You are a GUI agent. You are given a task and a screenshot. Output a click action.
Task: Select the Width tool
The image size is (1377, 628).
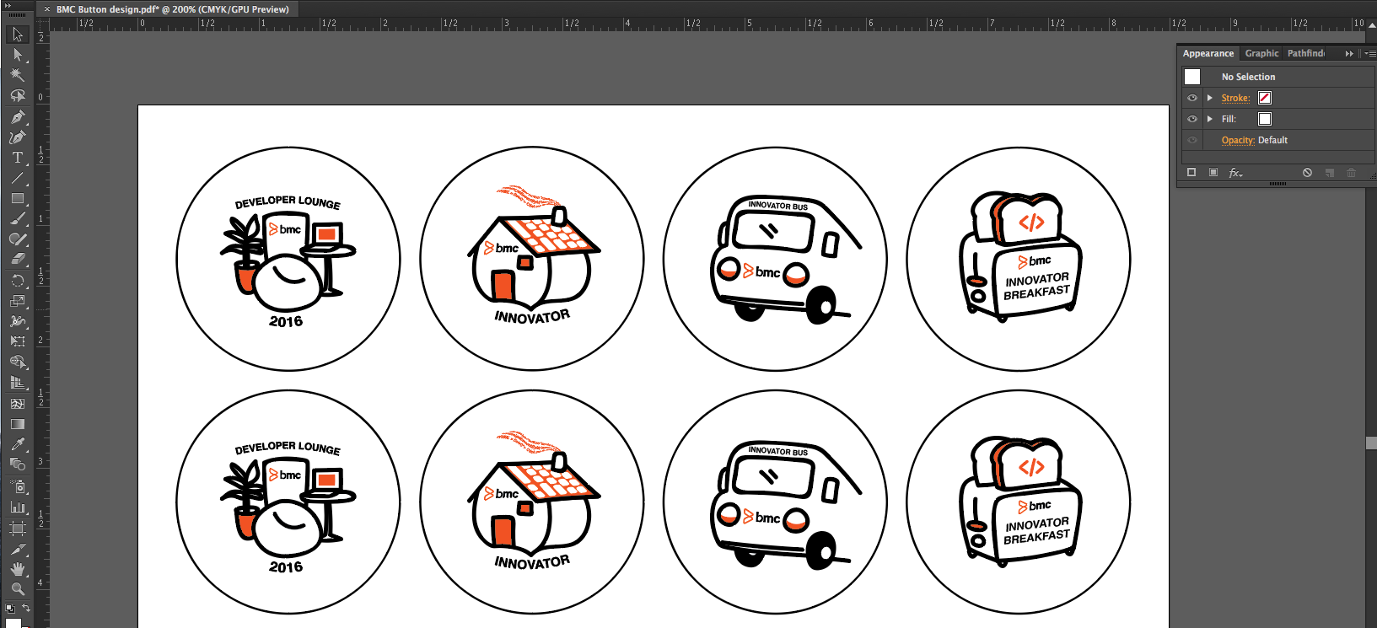pos(17,321)
